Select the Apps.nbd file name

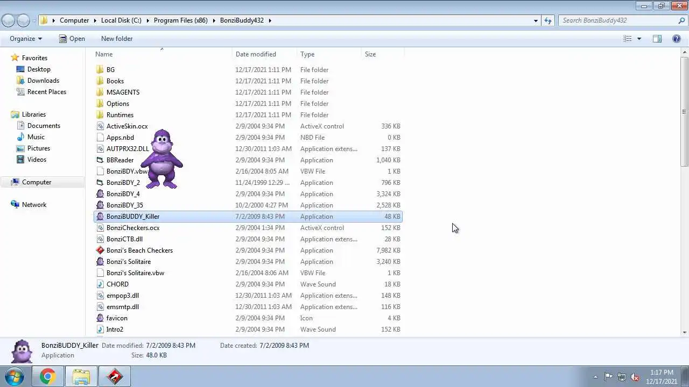tap(120, 137)
